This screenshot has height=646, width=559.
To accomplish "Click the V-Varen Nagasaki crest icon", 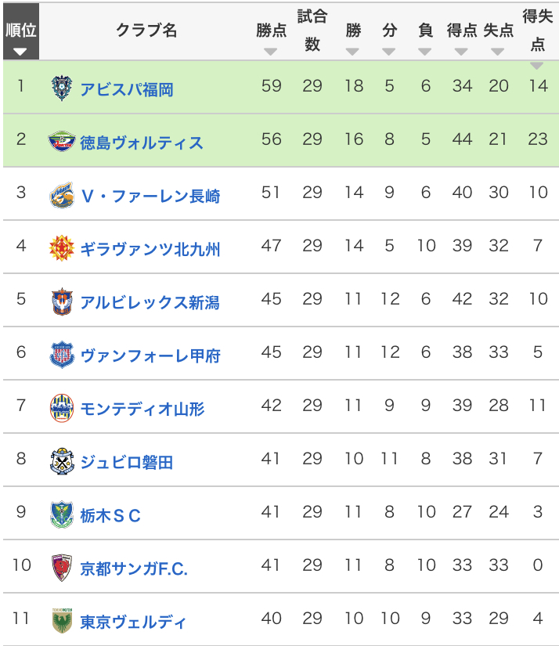I will [x=62, y=194].
